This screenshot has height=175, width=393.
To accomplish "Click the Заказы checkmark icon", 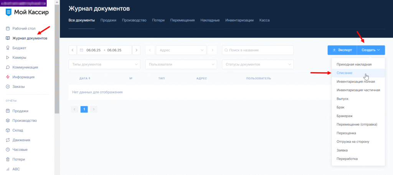I will pyautogui.click(x=8, y=87).
